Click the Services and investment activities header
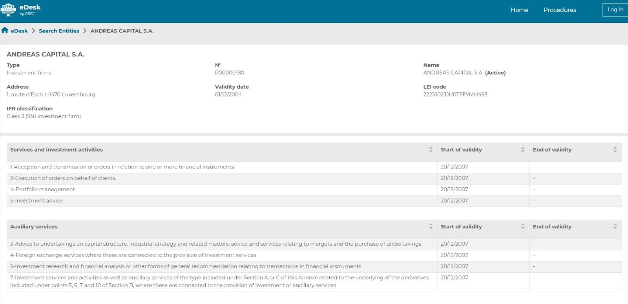 click(x=57, y=150)
